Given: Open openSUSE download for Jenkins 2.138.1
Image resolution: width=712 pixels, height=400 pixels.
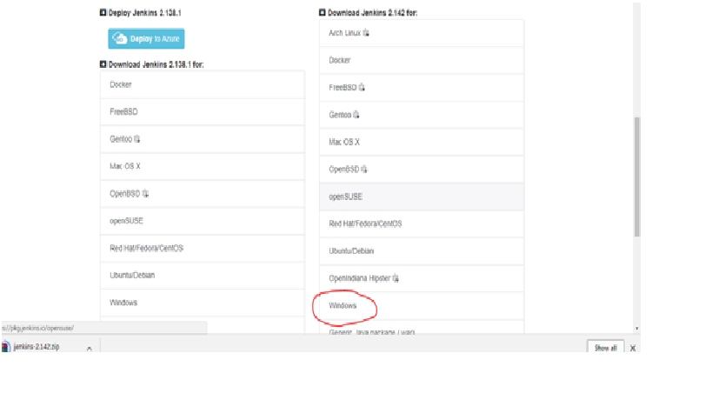Looking at the screenshot, I should pos(203,221).
